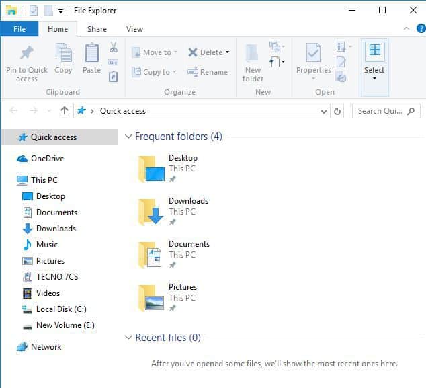Click the File Explorer app icon in title bar
Viewport: 426px width, 388px height.
click(11, 11)
